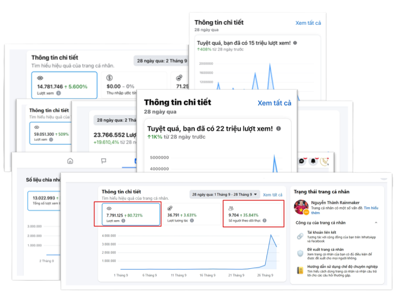Image resolution: width=398 pixels, height=294 pixels.
Task: Open Đề xuất trang cá nhân tool
Action: pyautogui.click(x=337, y=254)
